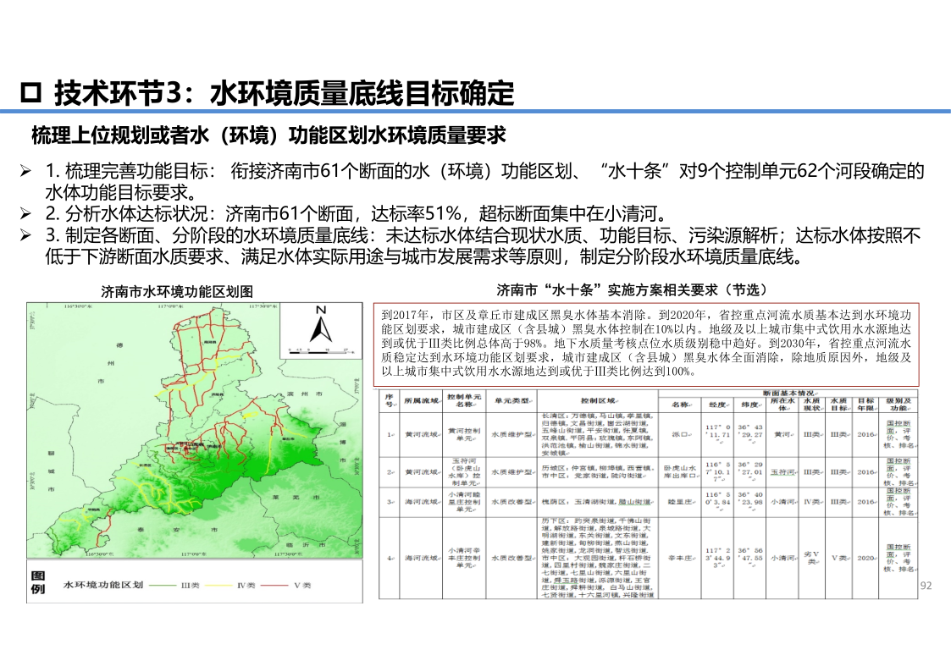Viewport: 951px width, 672px height.
Task: Click the map caption '济南市水环境功能区划图'
Action: tap(177, 291)
